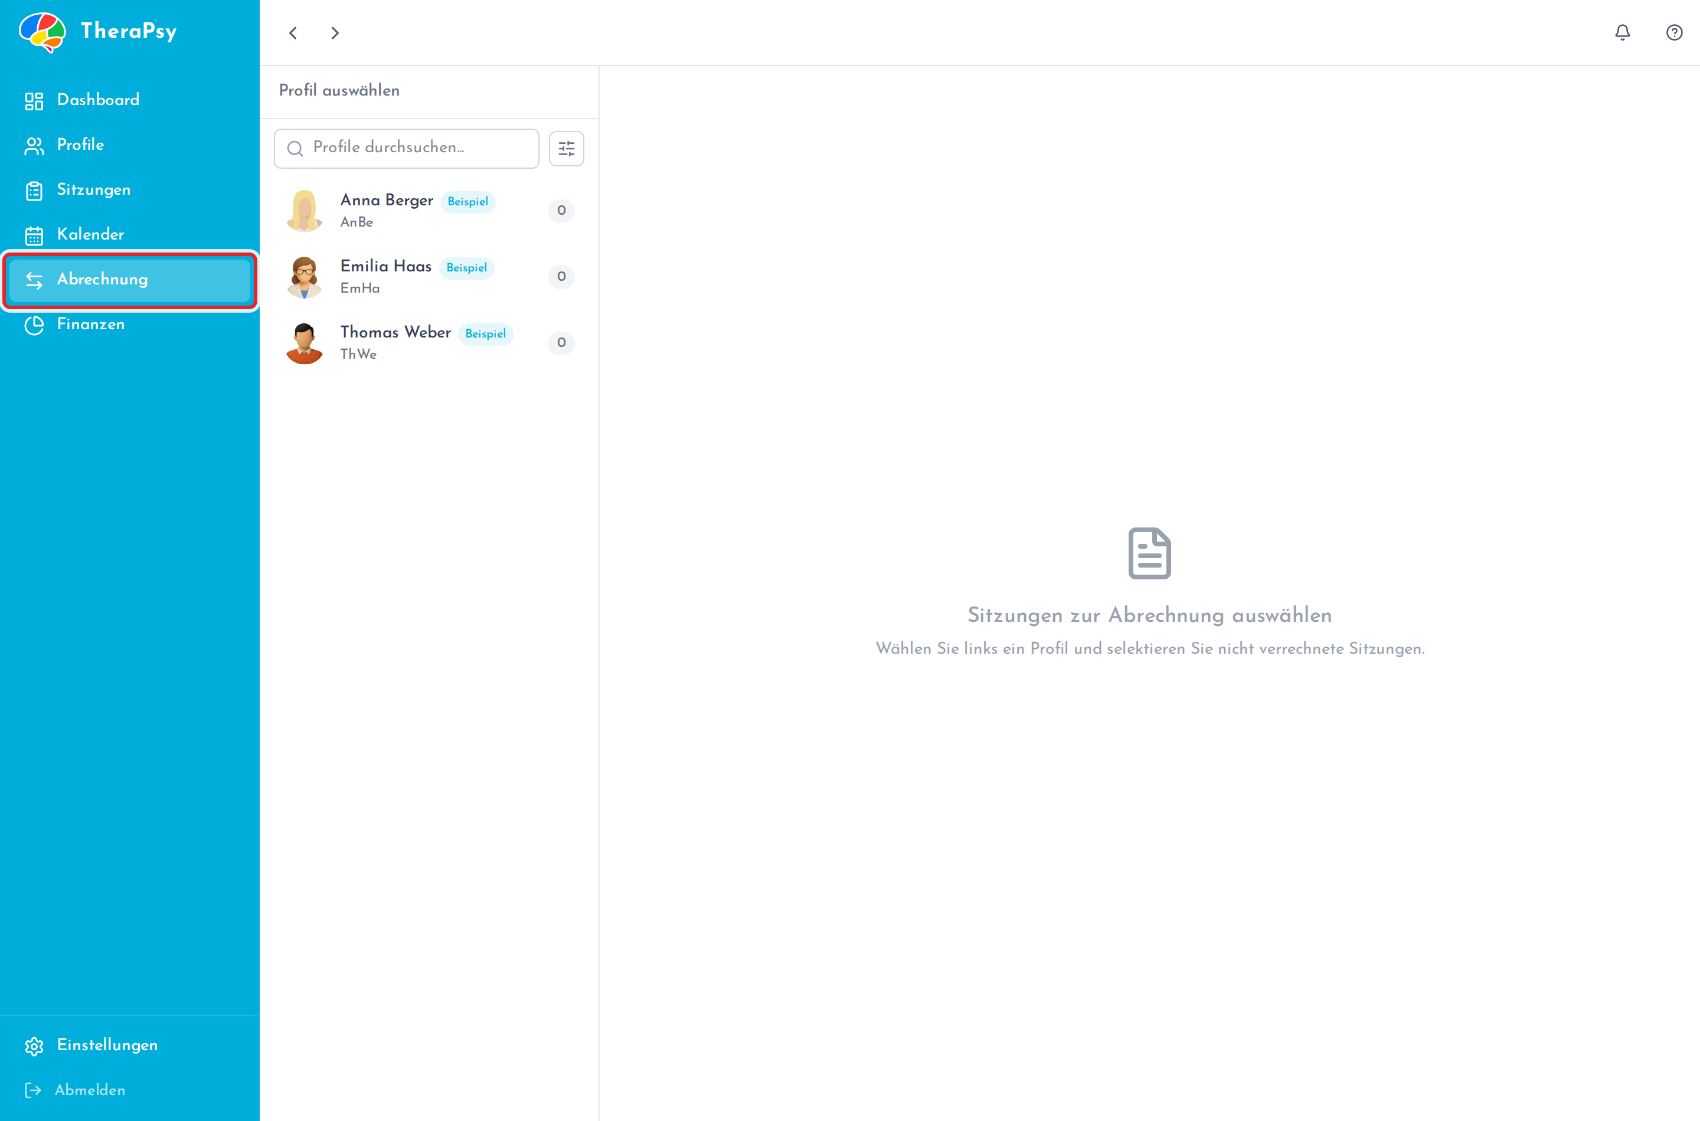
Task: Open the Dashboard grid icon
Action: 34,101
